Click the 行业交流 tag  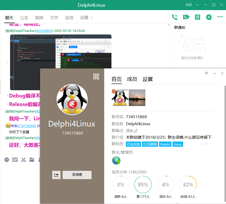(133, 144)
